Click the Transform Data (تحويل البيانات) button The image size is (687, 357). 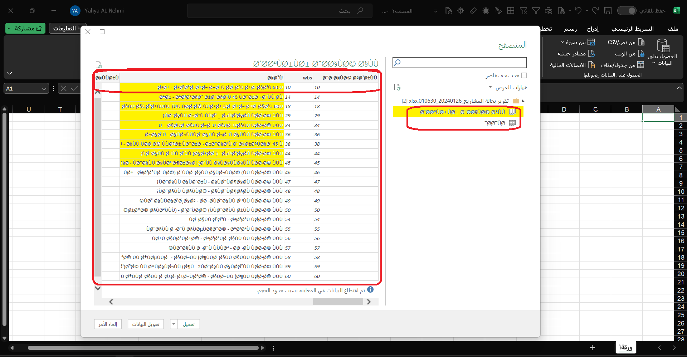[x=146, y=324]
